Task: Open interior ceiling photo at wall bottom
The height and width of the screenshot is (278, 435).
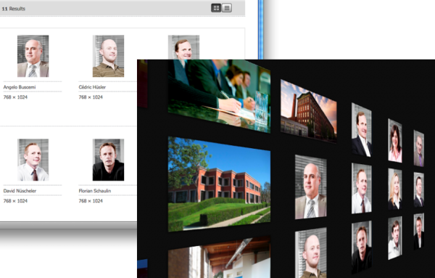Action: pos(219,258)
